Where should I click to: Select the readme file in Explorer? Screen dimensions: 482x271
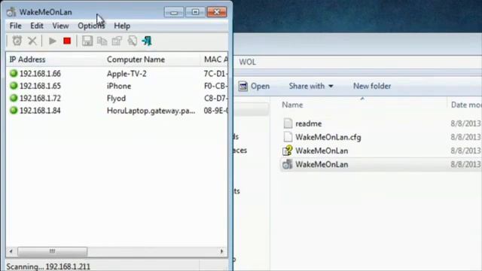(x=308, y=123)
